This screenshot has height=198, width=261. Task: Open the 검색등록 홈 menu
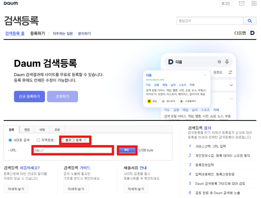pos(15,34)
